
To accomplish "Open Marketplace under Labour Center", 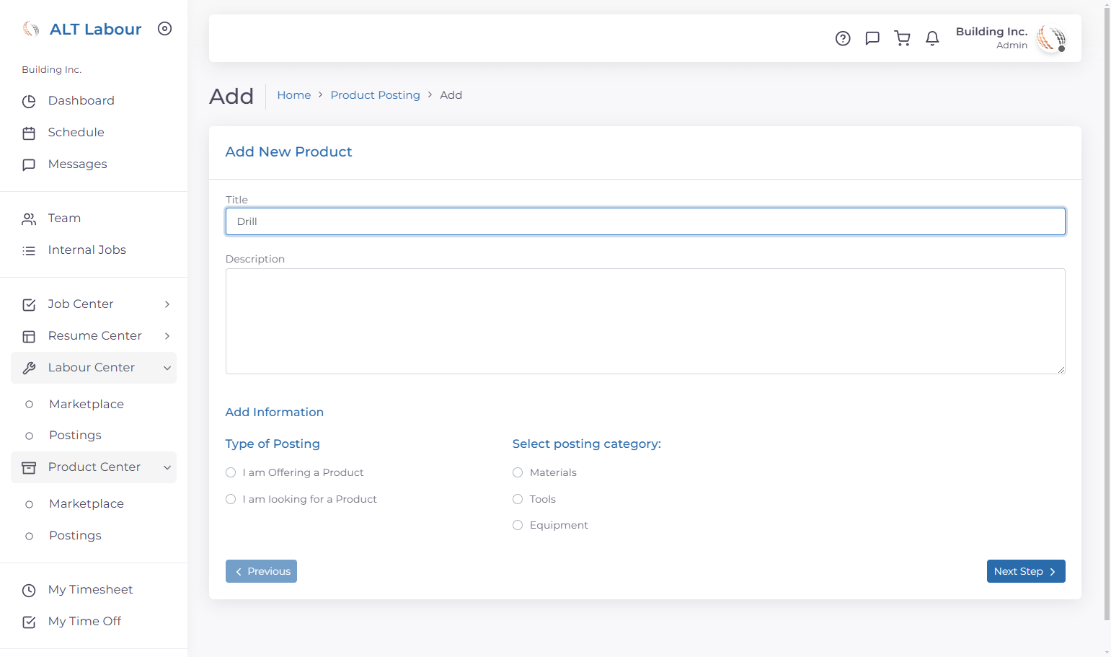I will coord(87,404).
